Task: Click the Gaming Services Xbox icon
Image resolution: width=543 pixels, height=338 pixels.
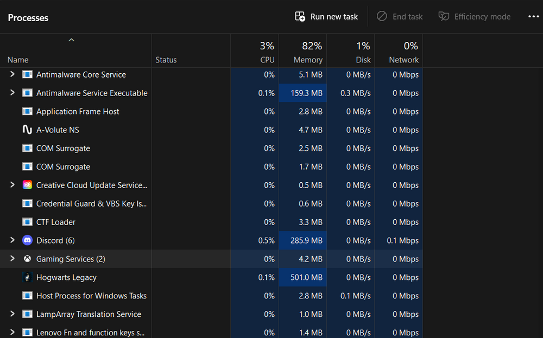Action: [27, 259]
